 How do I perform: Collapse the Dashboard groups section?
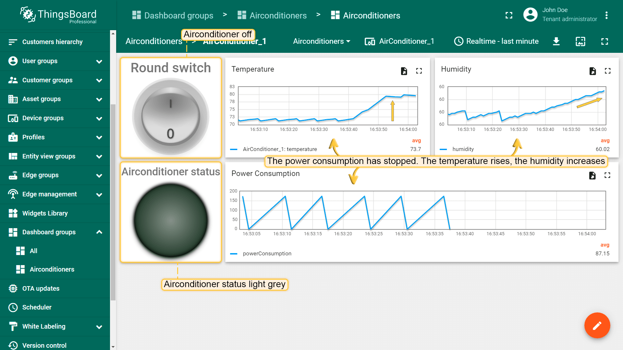[99, 232]
